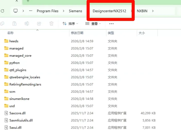Select the usd folder icon
Screen dimensions: 181x132
click(x=6, y=106)
